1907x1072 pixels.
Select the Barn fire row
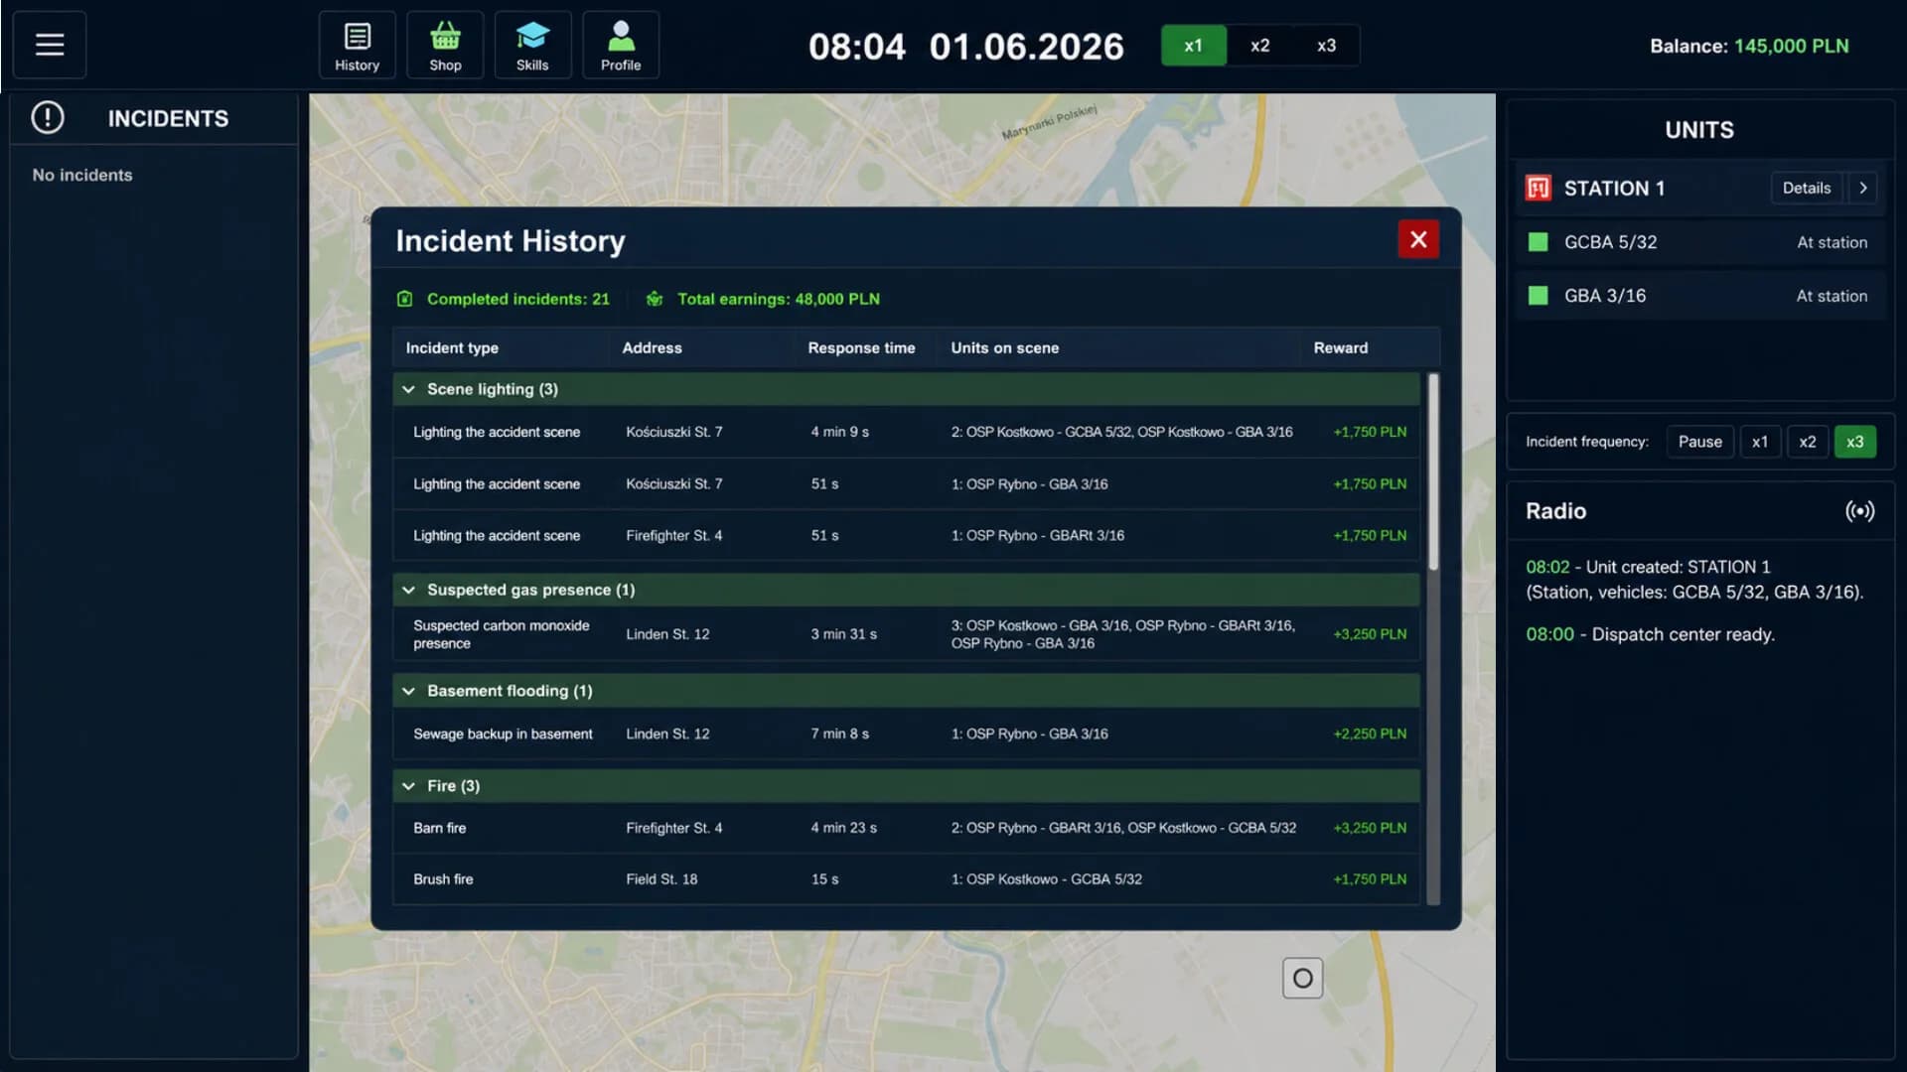coord(906,828)
